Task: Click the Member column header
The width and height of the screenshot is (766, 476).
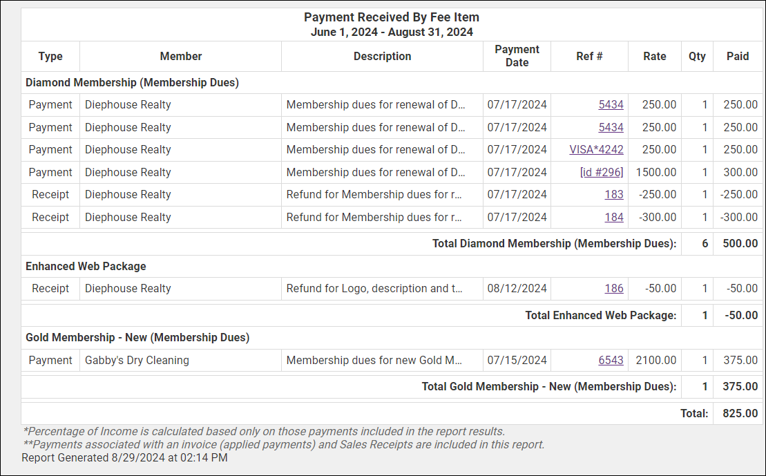Action: coord(181,57)
